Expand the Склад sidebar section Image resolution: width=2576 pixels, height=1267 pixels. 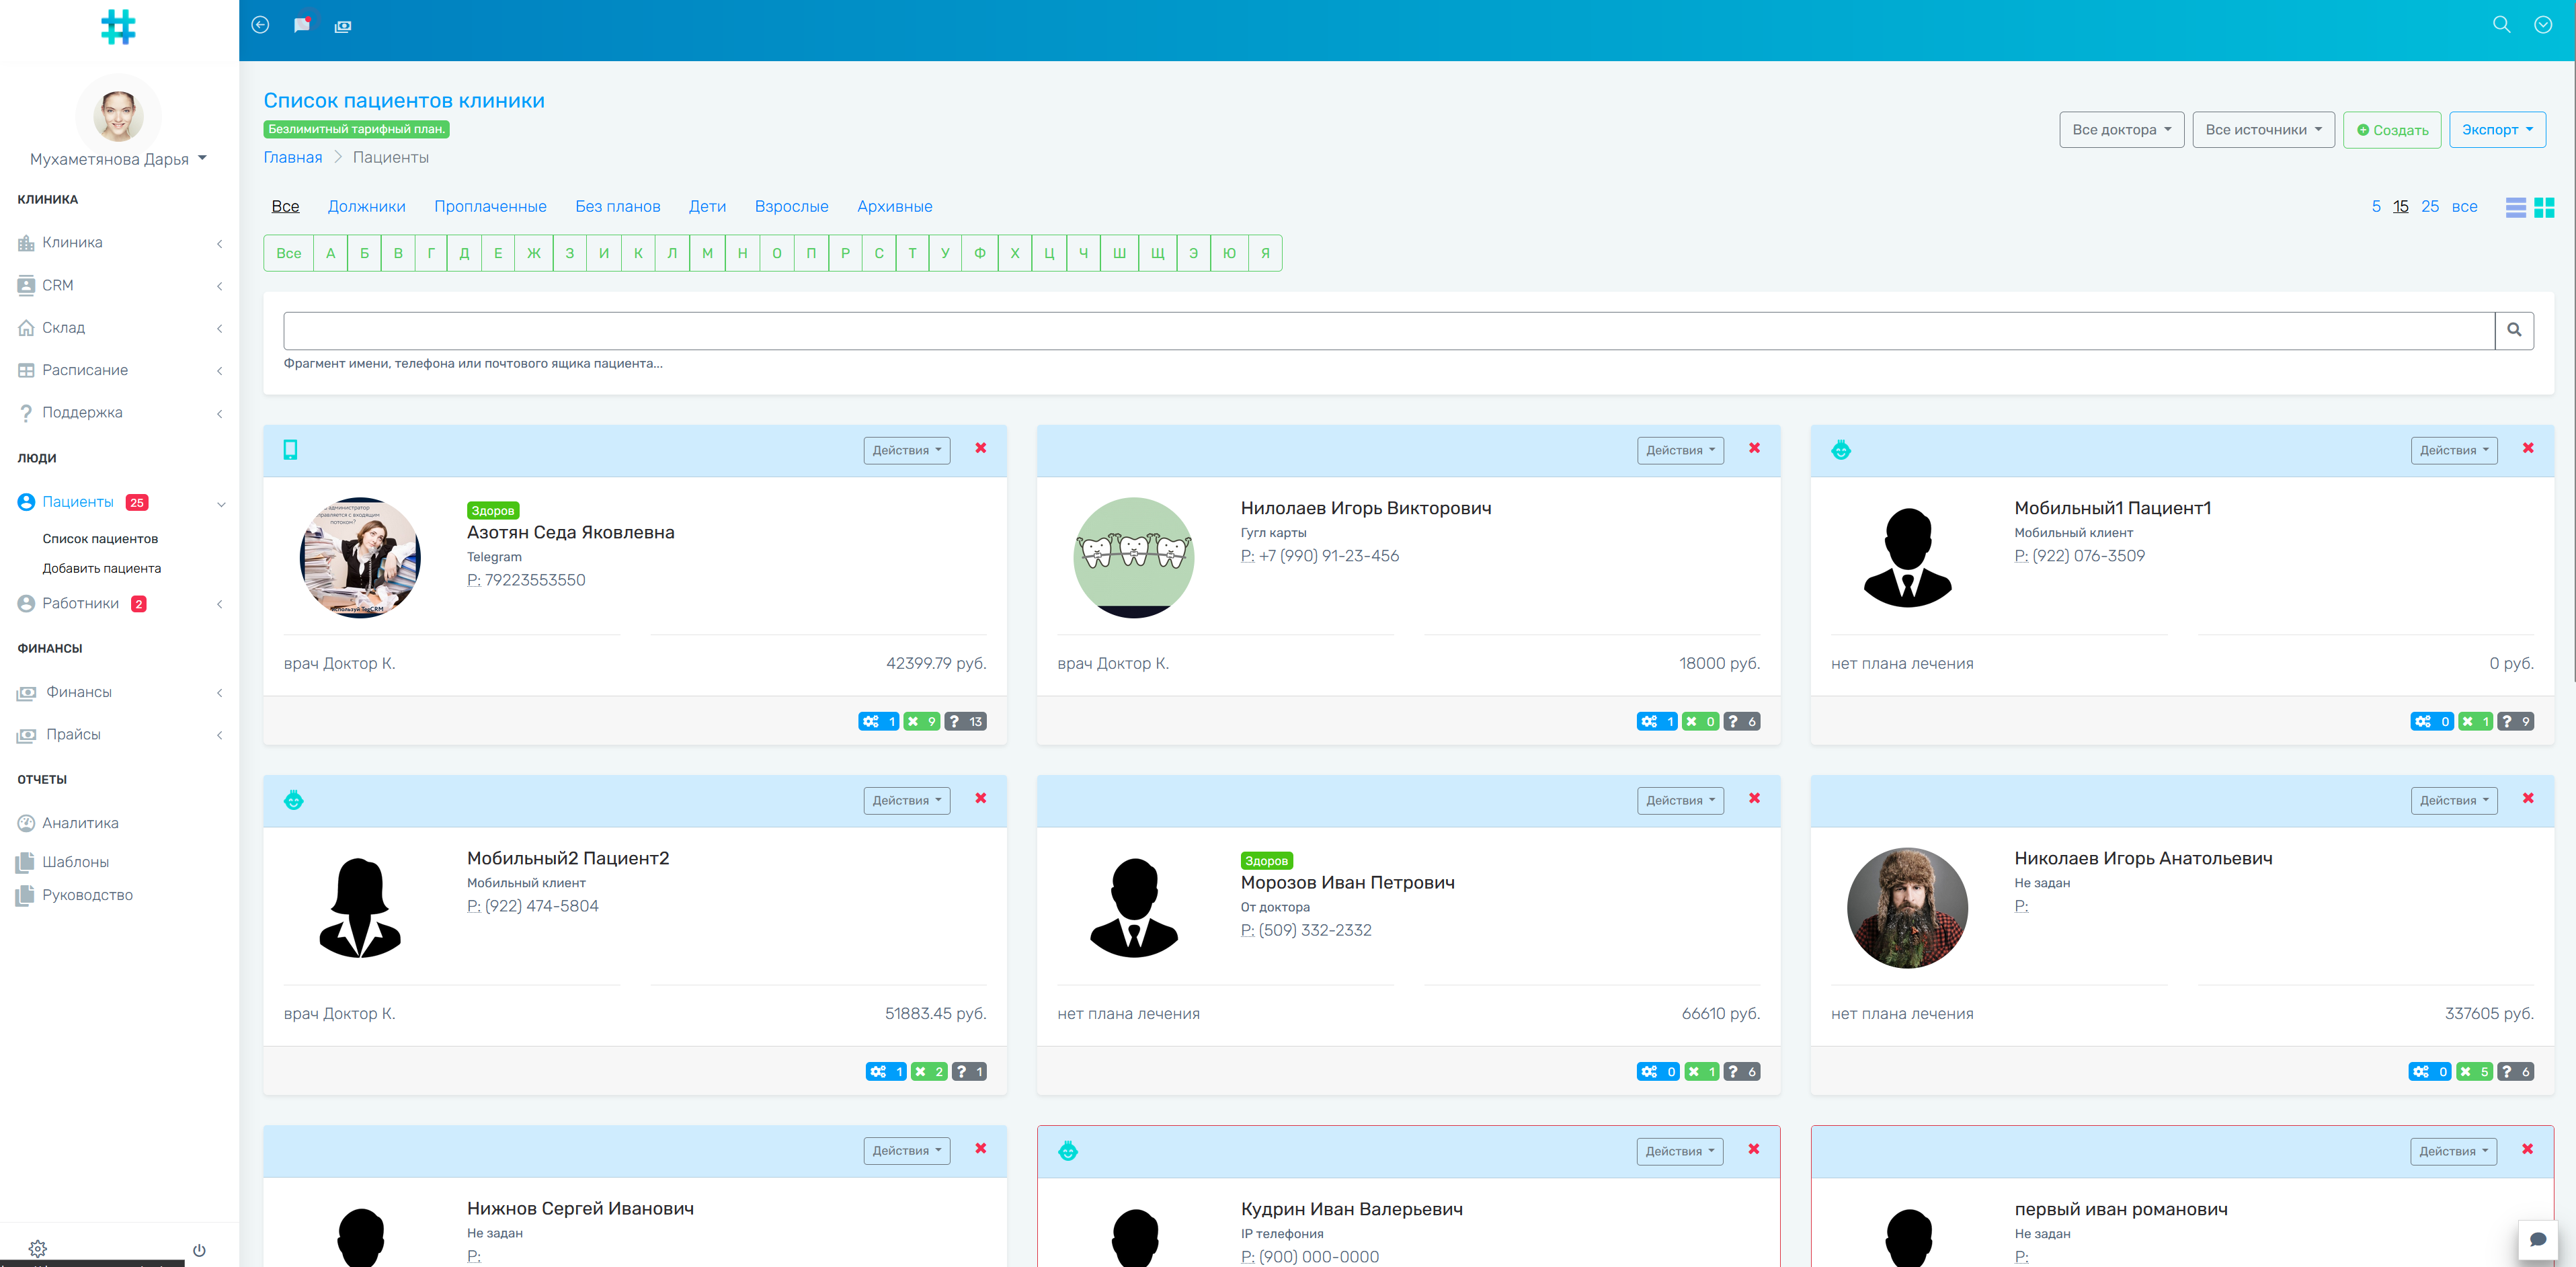point(64,327)
